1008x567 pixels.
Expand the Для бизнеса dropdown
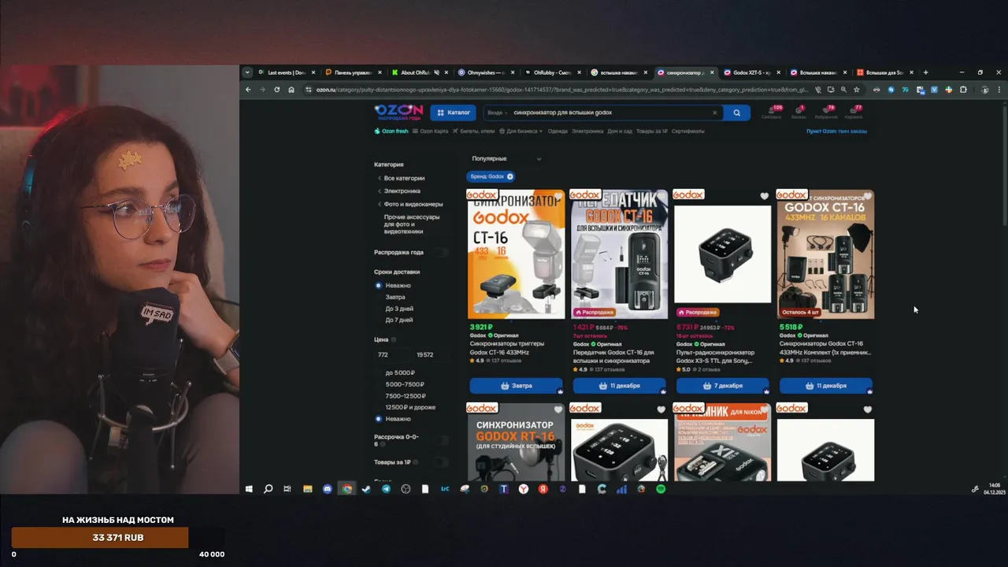coord(521,132)
